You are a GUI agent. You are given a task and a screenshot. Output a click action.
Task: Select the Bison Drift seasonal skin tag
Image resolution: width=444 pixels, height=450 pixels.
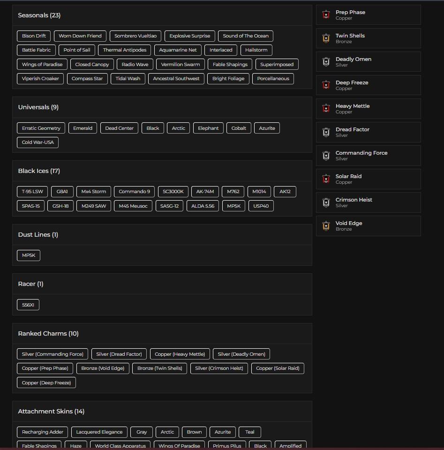coord(34,36)
